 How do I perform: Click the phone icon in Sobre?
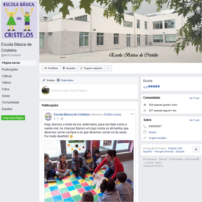(145, 126)
